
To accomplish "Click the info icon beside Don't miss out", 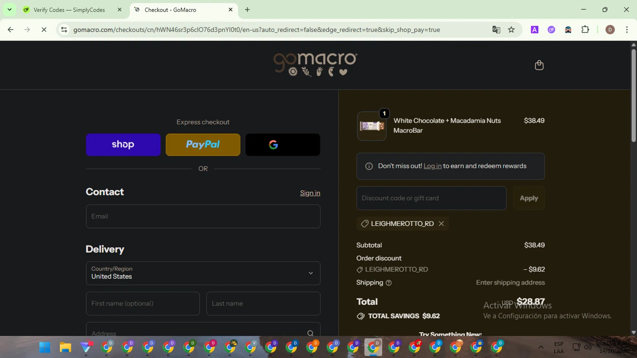I will click(369, 166).
